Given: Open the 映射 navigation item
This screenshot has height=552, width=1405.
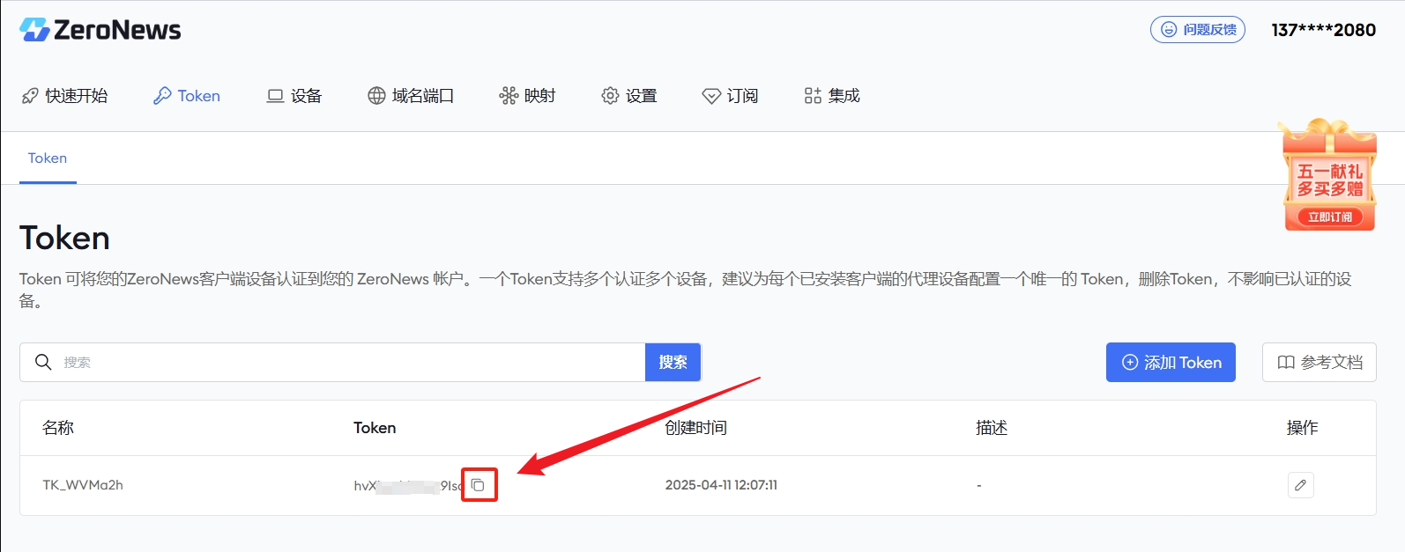Looking at the screenshot, I should click(x=527, y=96).
